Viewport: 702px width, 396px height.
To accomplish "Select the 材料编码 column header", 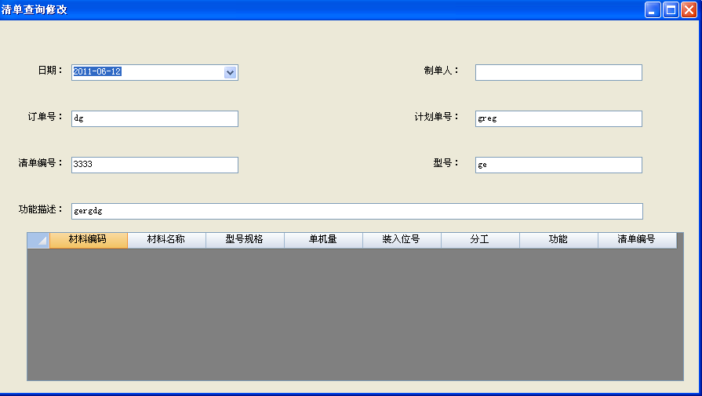I will [88, 240].
